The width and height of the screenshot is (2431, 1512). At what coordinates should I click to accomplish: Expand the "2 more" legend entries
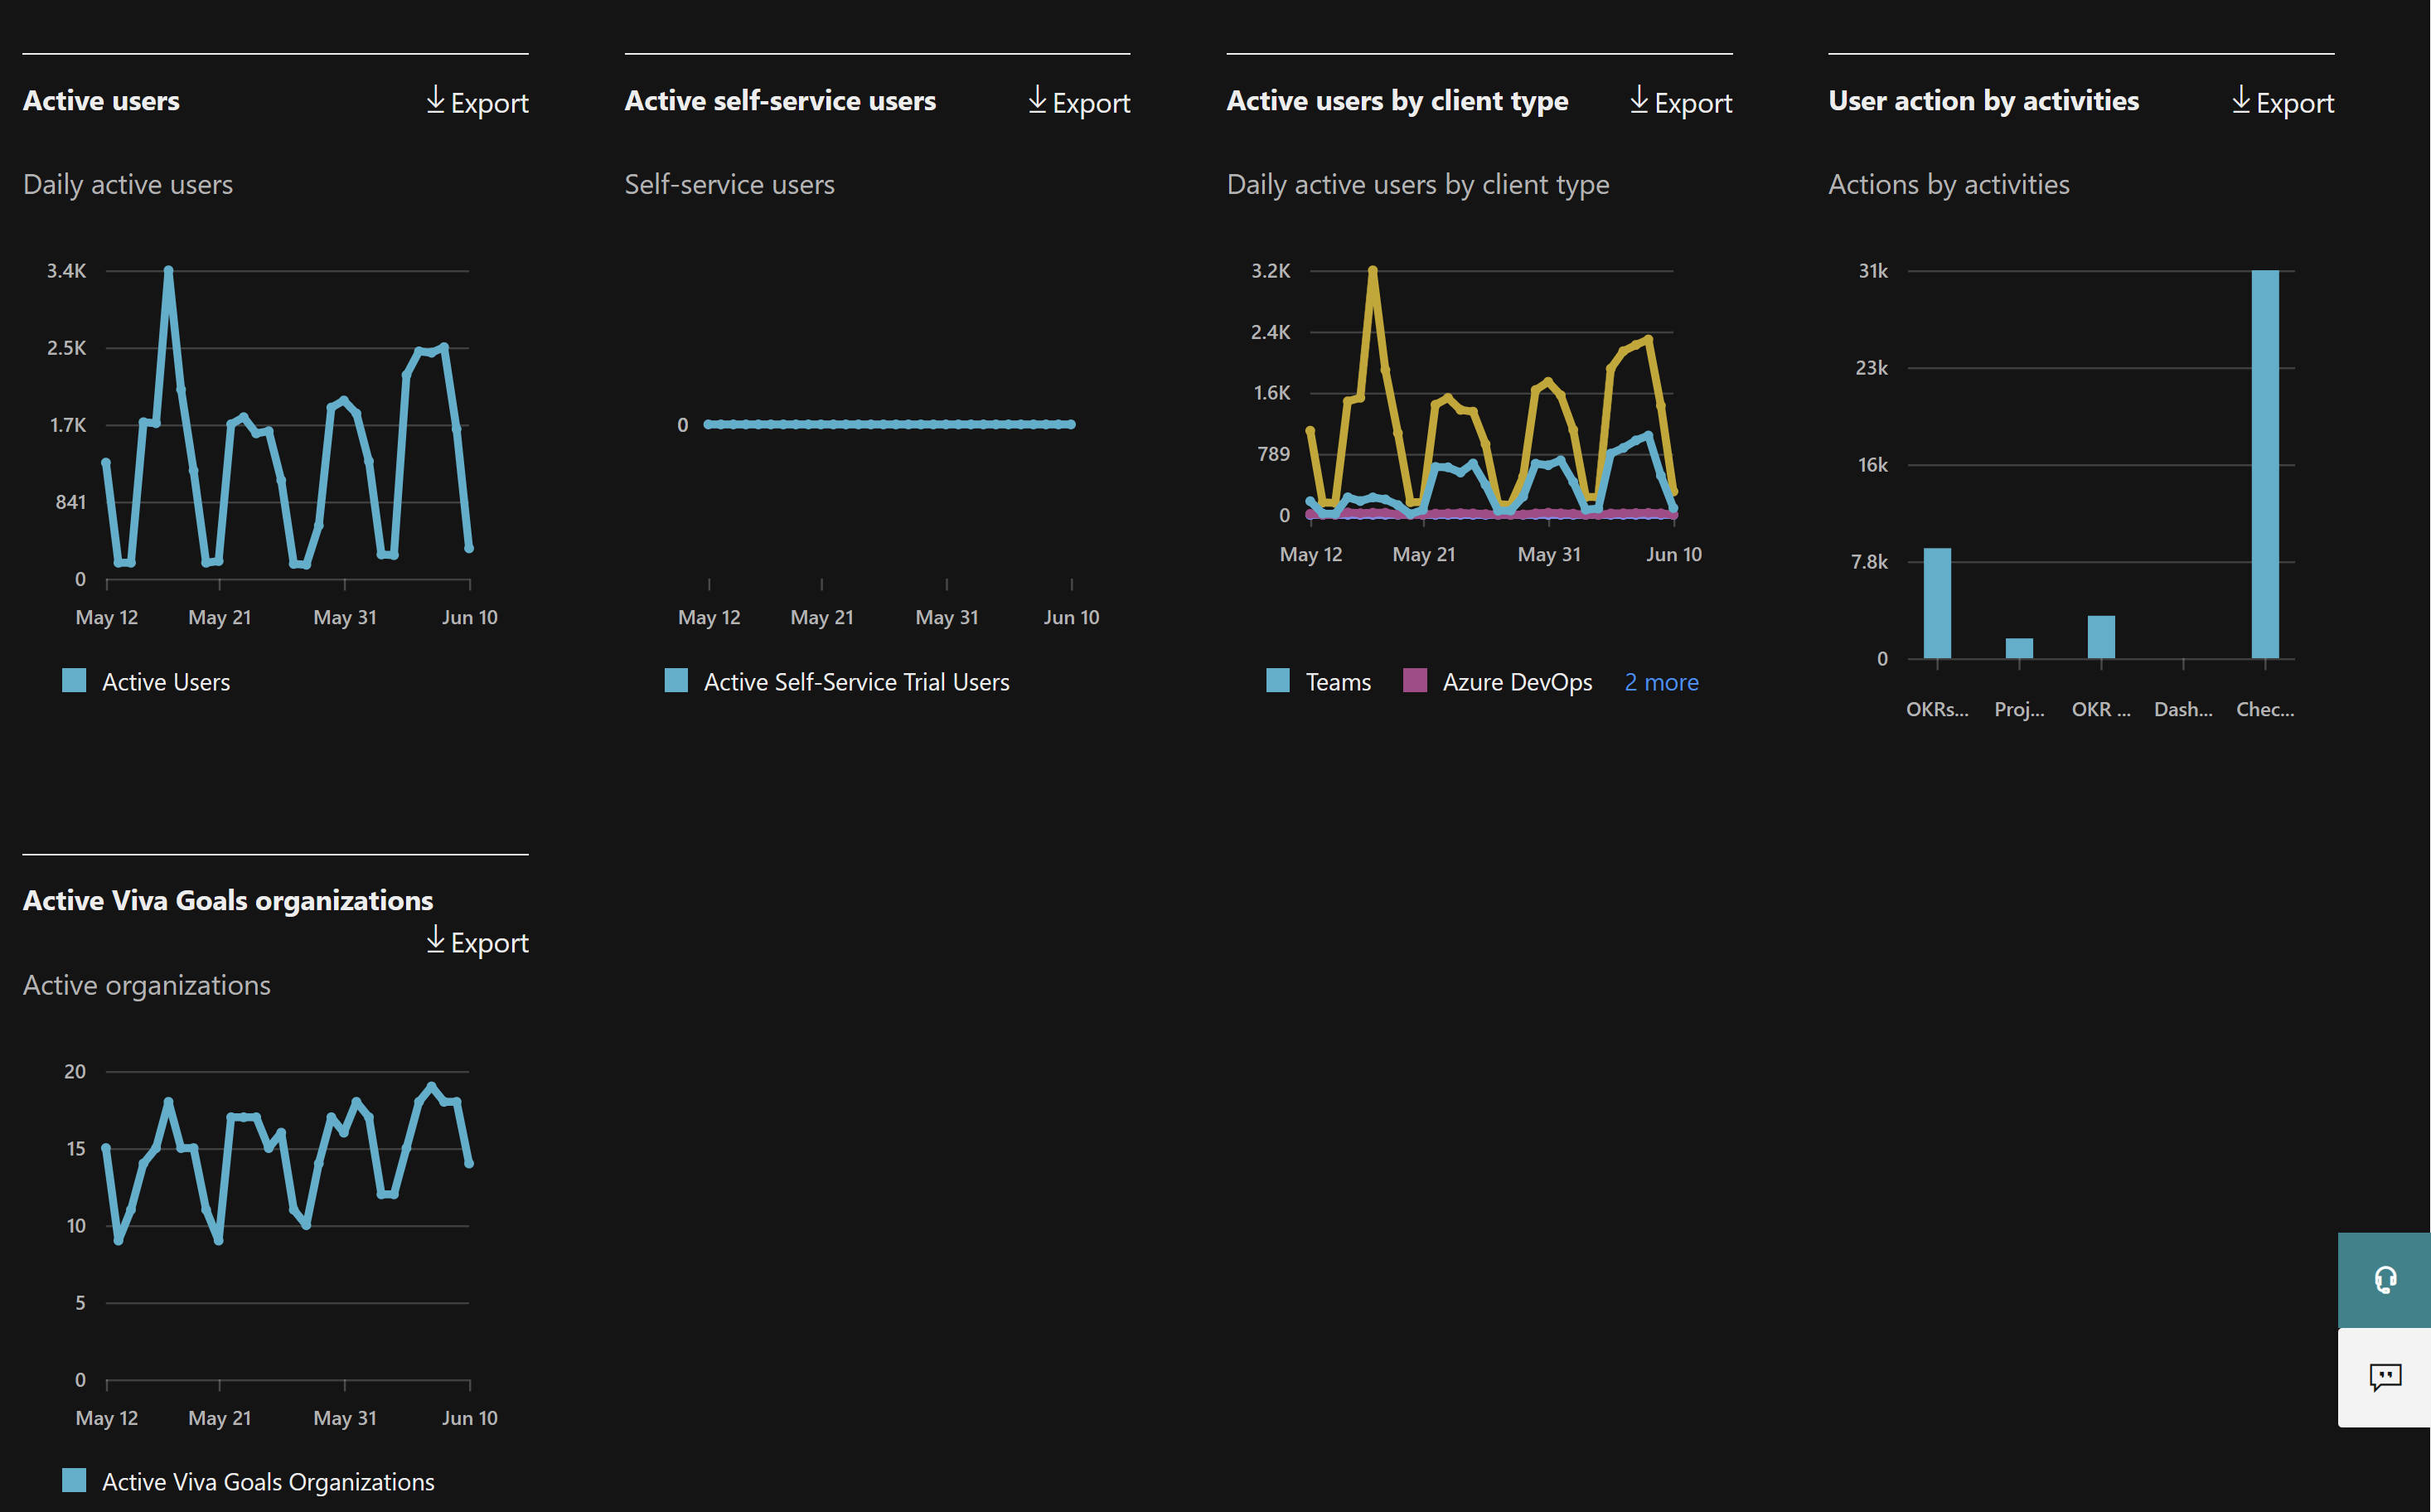point(1660,682)
